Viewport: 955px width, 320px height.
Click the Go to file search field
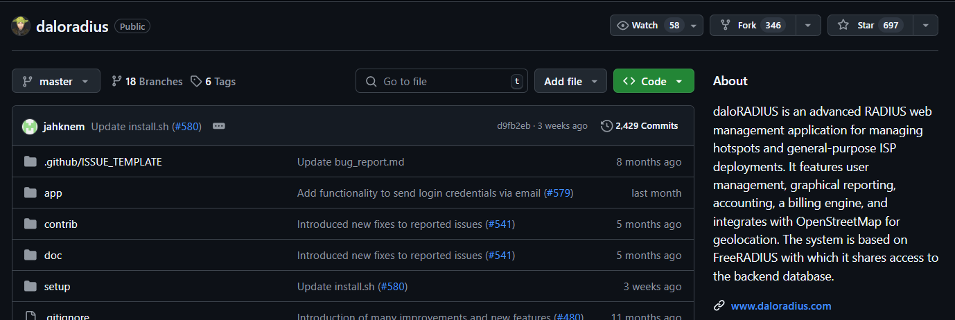click(x=441, y=81)
